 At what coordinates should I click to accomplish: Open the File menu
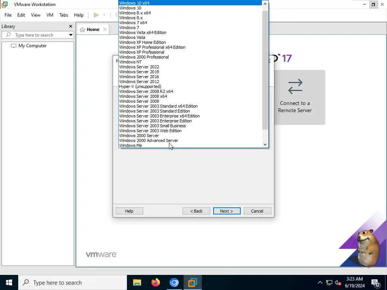(x=8, y=15)
